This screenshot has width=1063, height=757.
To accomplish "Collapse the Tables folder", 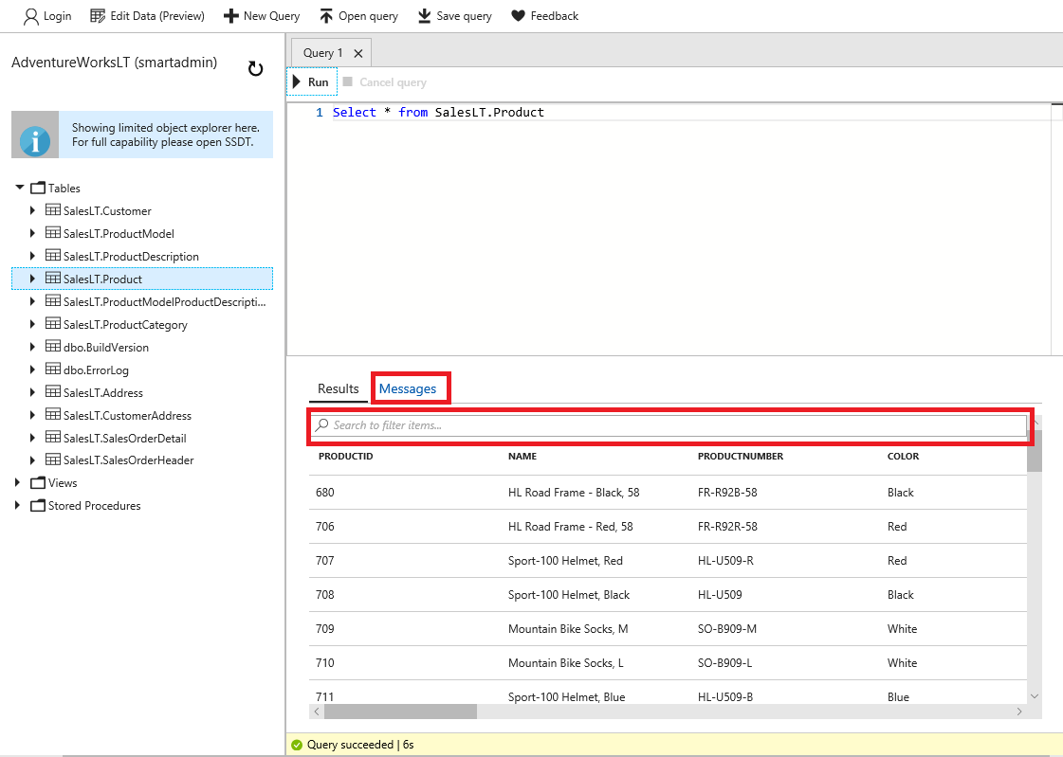I will point(20,188).
